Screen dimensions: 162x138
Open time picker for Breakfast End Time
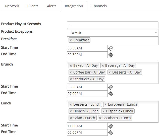click(x=111, y=55)
